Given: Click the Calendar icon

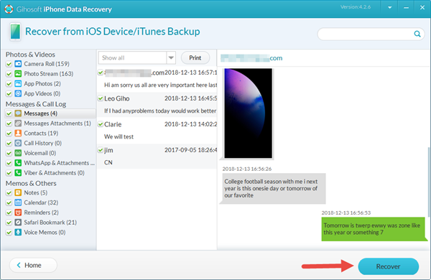Looking at the screenshot, I should (x=18, y=202).
